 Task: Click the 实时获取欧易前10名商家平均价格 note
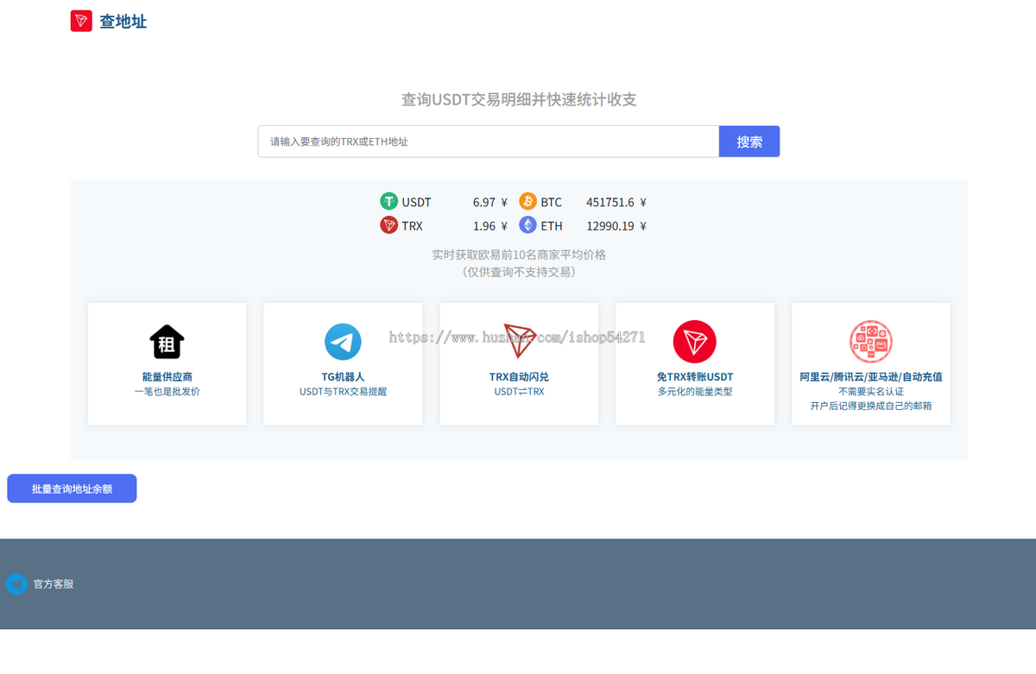tap(519, 255)
